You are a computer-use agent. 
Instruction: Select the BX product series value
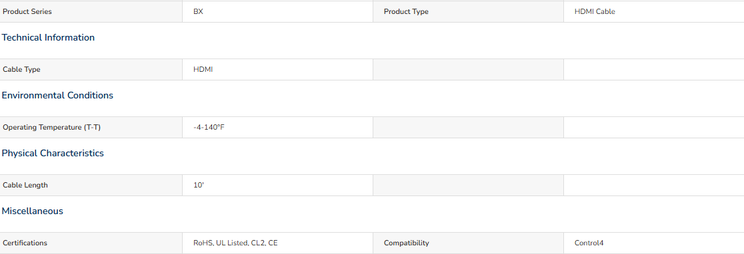coord(199,11)
